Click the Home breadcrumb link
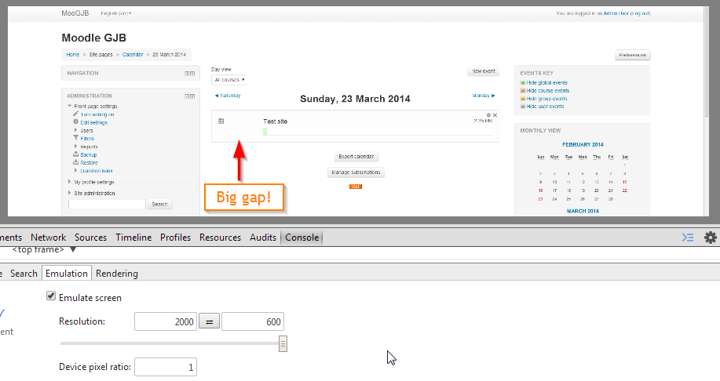 (72, 55)
